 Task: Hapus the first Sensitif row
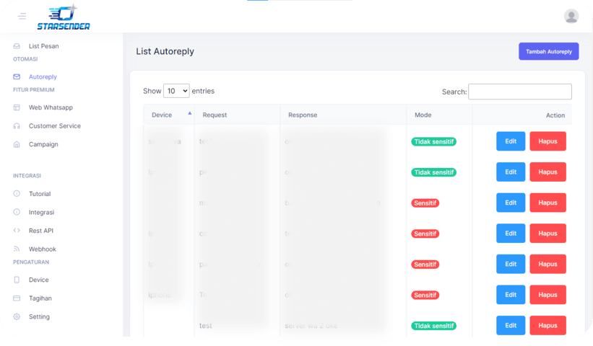pyautogui.click(x=547, y=203)
